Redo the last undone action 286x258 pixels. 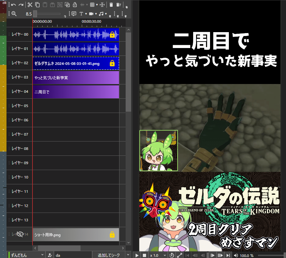[21, 5]
